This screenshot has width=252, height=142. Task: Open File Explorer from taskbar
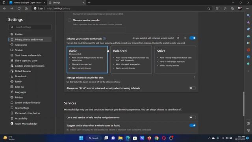120,138
